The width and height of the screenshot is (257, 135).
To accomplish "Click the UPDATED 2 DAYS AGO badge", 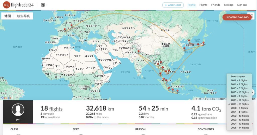I will [237, 17].
